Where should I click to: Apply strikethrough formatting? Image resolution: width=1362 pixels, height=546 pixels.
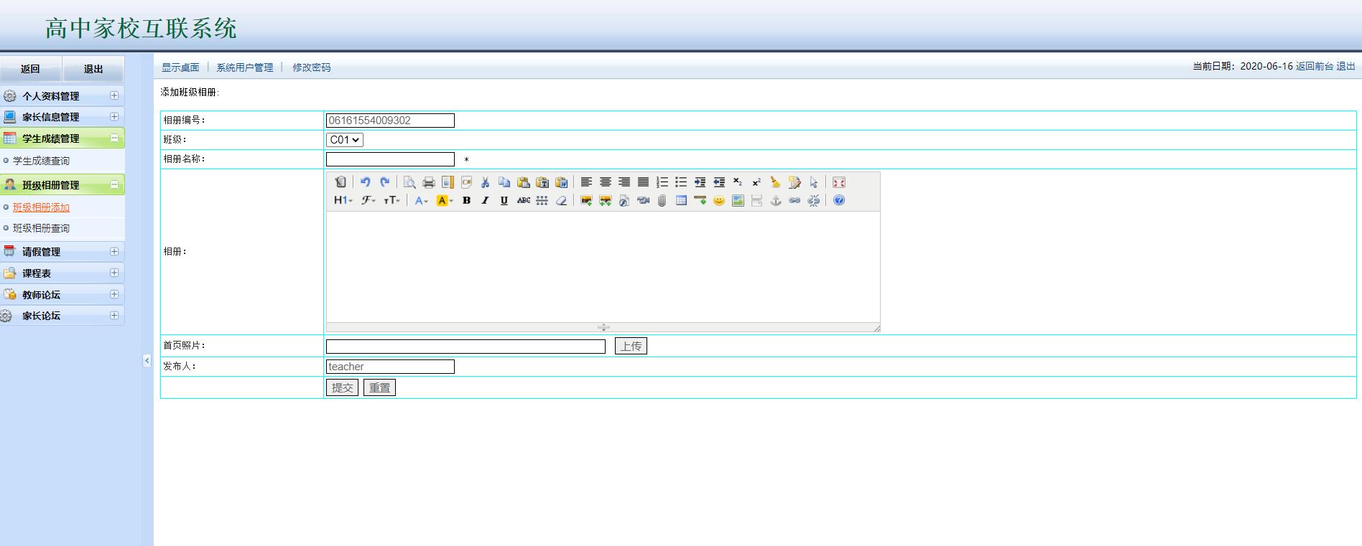(x=524, y=200)
